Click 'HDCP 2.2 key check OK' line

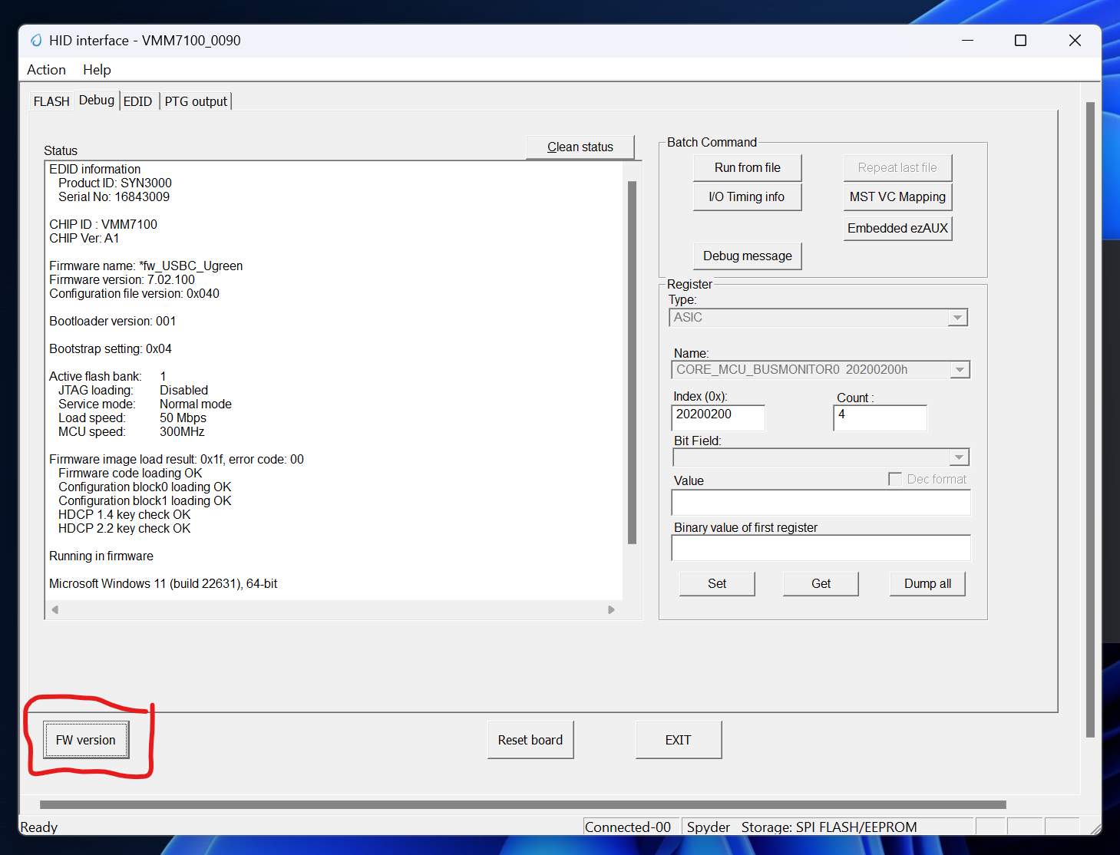point(124,528)
